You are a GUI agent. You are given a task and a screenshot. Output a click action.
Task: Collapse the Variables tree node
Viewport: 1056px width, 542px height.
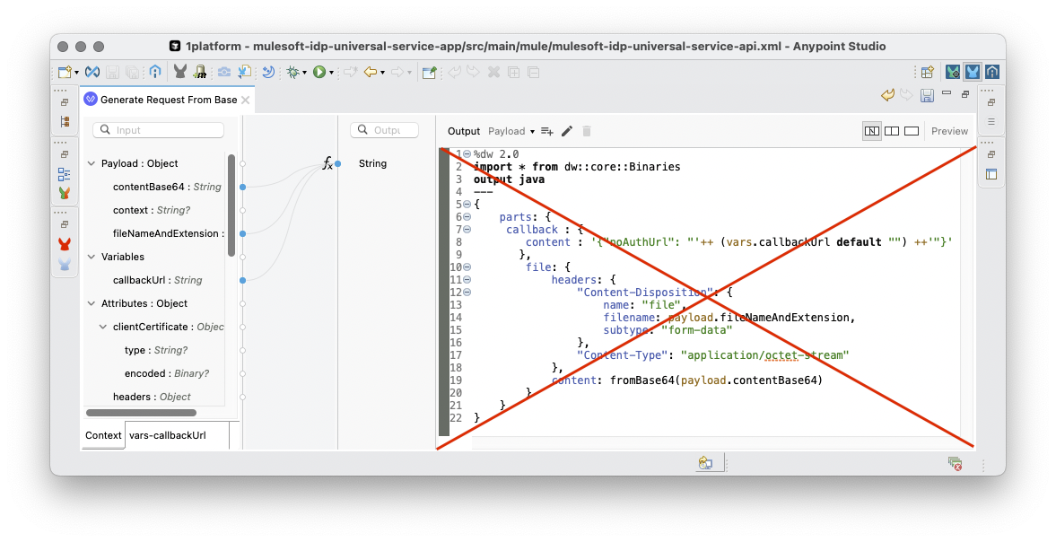point(92,257)
